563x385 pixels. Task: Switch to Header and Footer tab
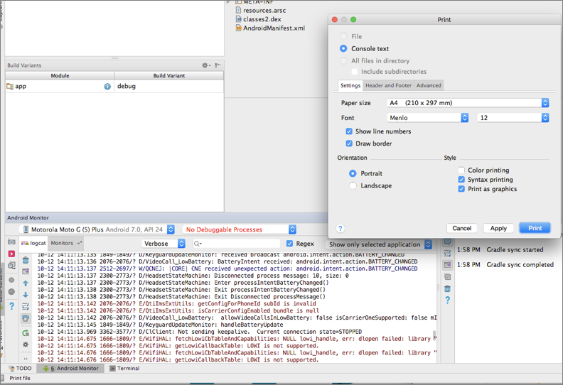click(389, 85)
